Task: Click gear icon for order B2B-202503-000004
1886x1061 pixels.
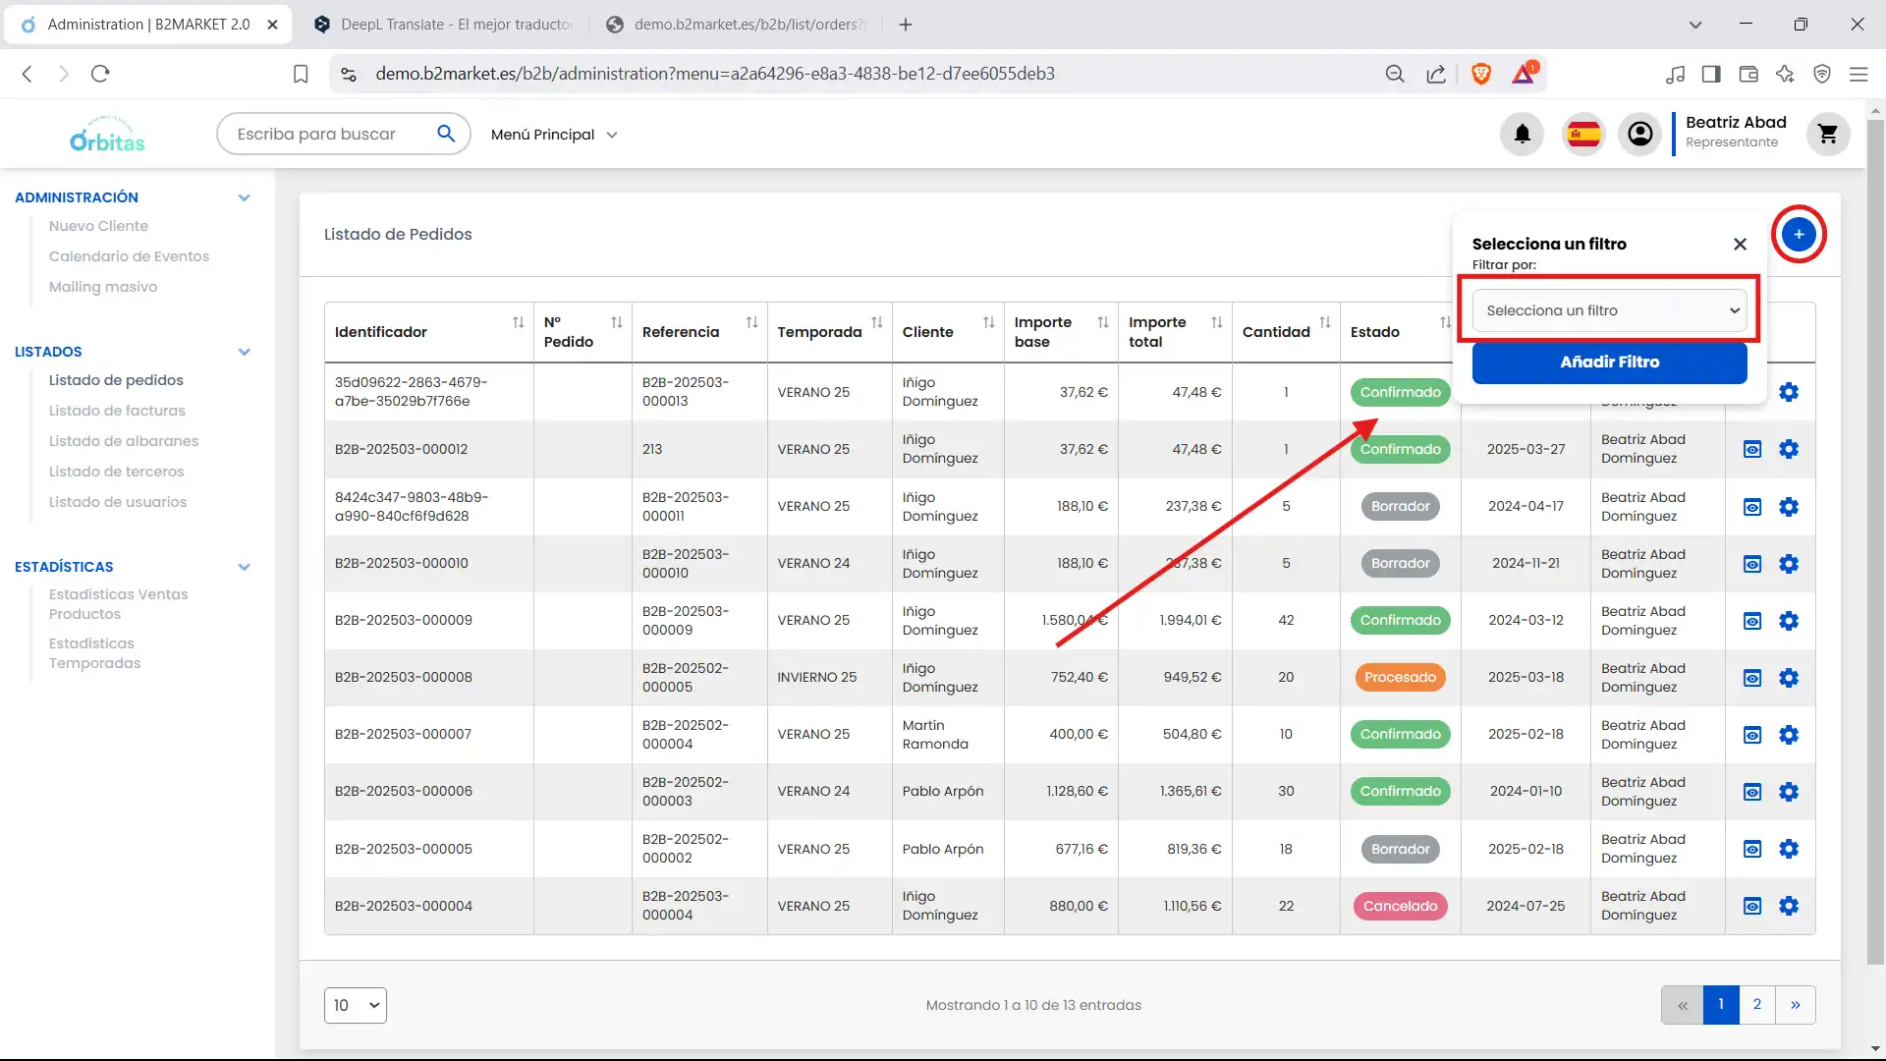Action: pos(1789,906)
